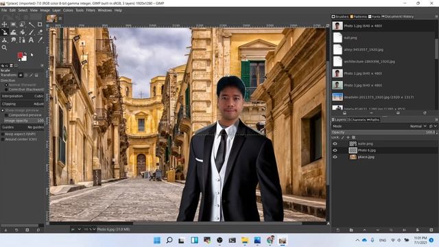The width and height of the screenshot is (439, 247).
Task: Lower the layer with down arrow
Action: tap(378, 230)
